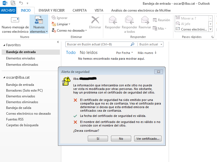This screenshot has width=217, height=162.
Task: Open the Más respond options dropdown
Action: pyautogui.click(x=160, y=28)
